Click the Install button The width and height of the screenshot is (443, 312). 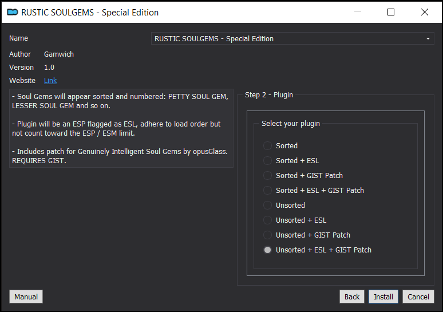[x=383, y=297]
